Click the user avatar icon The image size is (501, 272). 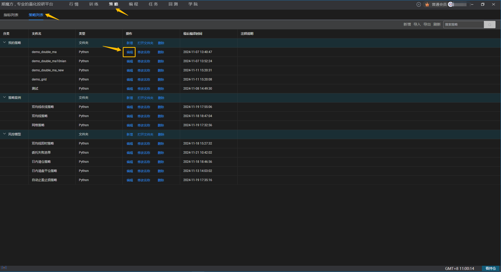450,4
